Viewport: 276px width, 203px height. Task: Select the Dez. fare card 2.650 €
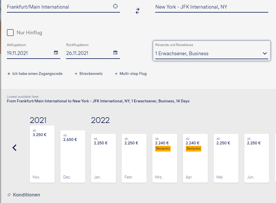click(x=73, y=157)
